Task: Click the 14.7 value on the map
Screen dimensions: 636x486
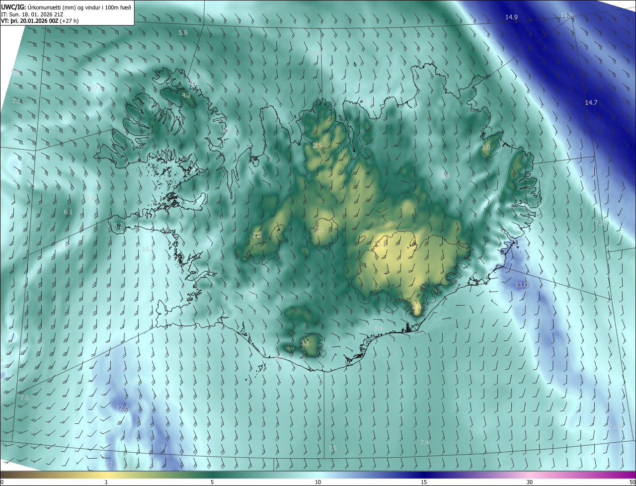Action: (x=591, y=103)
